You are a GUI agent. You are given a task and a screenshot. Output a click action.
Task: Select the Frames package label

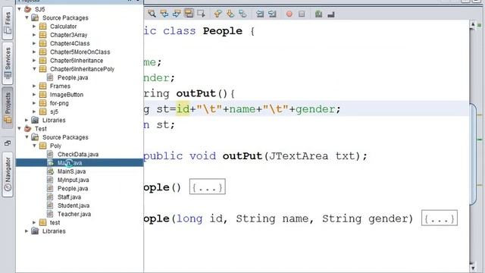coord(60,86)
